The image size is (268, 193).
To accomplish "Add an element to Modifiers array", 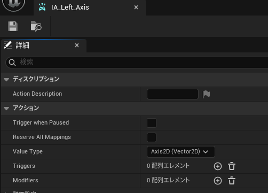I will [218, 181].
